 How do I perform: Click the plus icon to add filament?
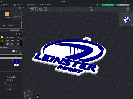(11, 34)
